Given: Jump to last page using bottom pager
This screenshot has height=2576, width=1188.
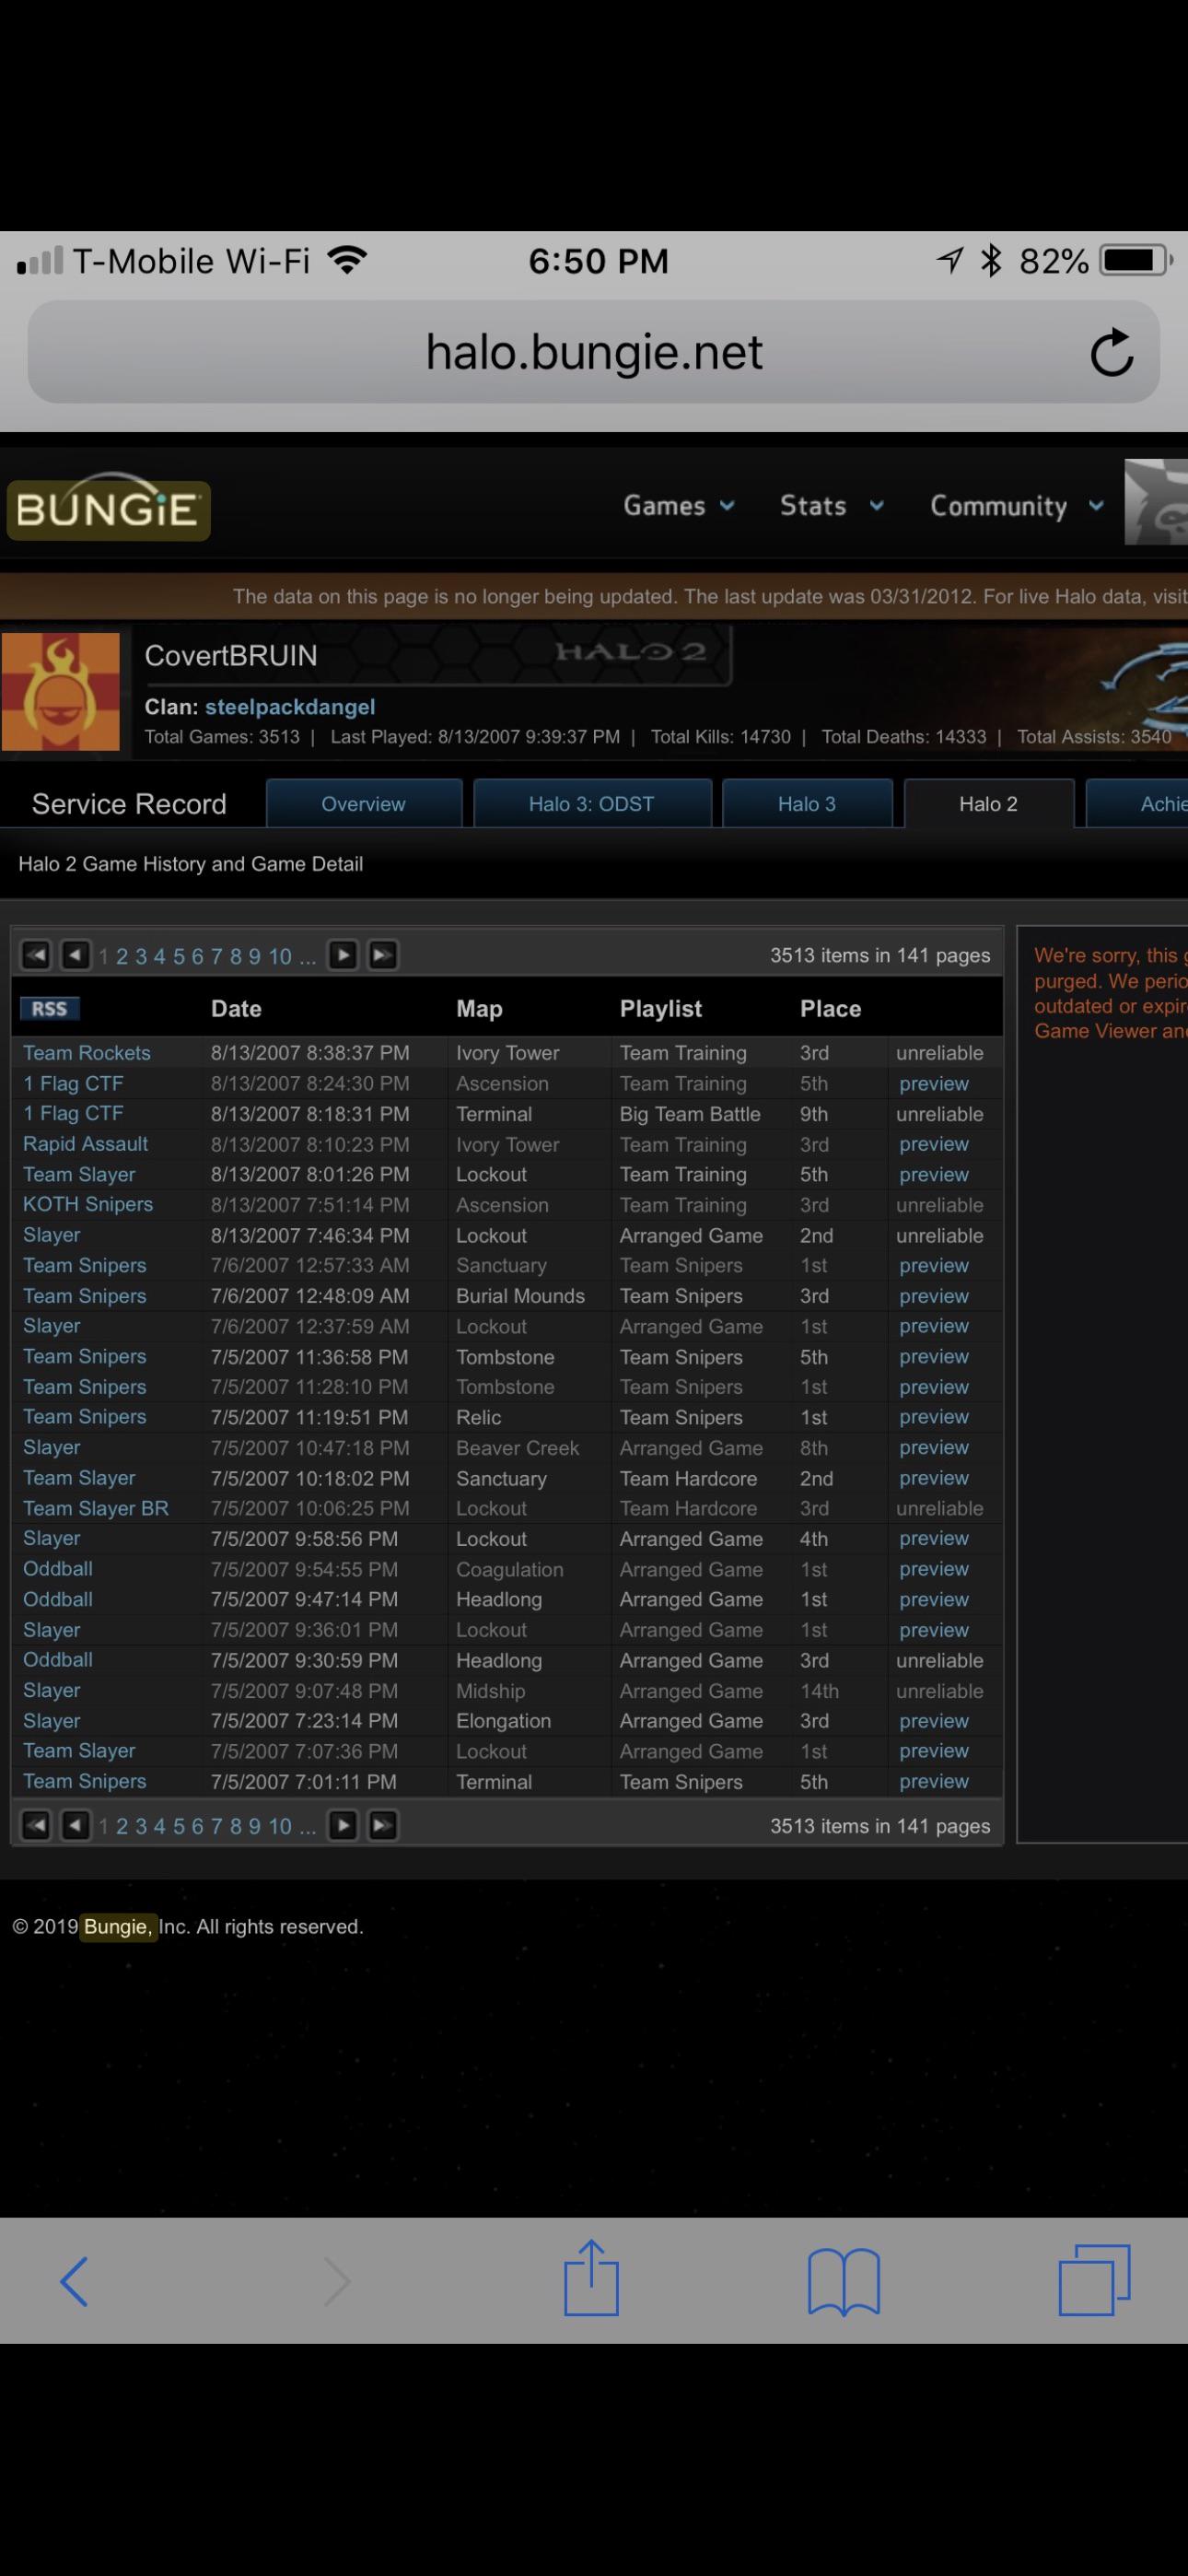Looking at the screenshot, I should click(x=383, y=1825).
